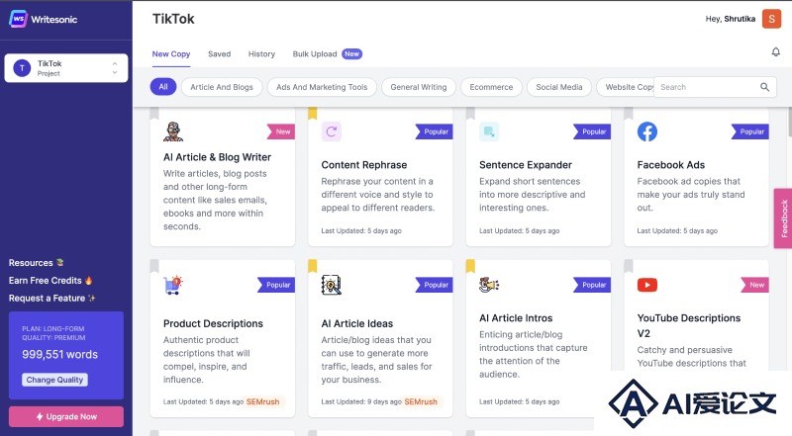
Task: Click the TikTok project T avatar
Action: pos(22,68)
